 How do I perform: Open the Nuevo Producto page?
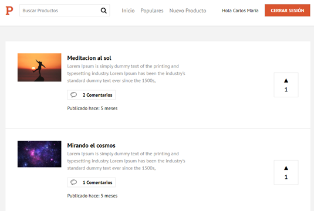coord(188,11)
